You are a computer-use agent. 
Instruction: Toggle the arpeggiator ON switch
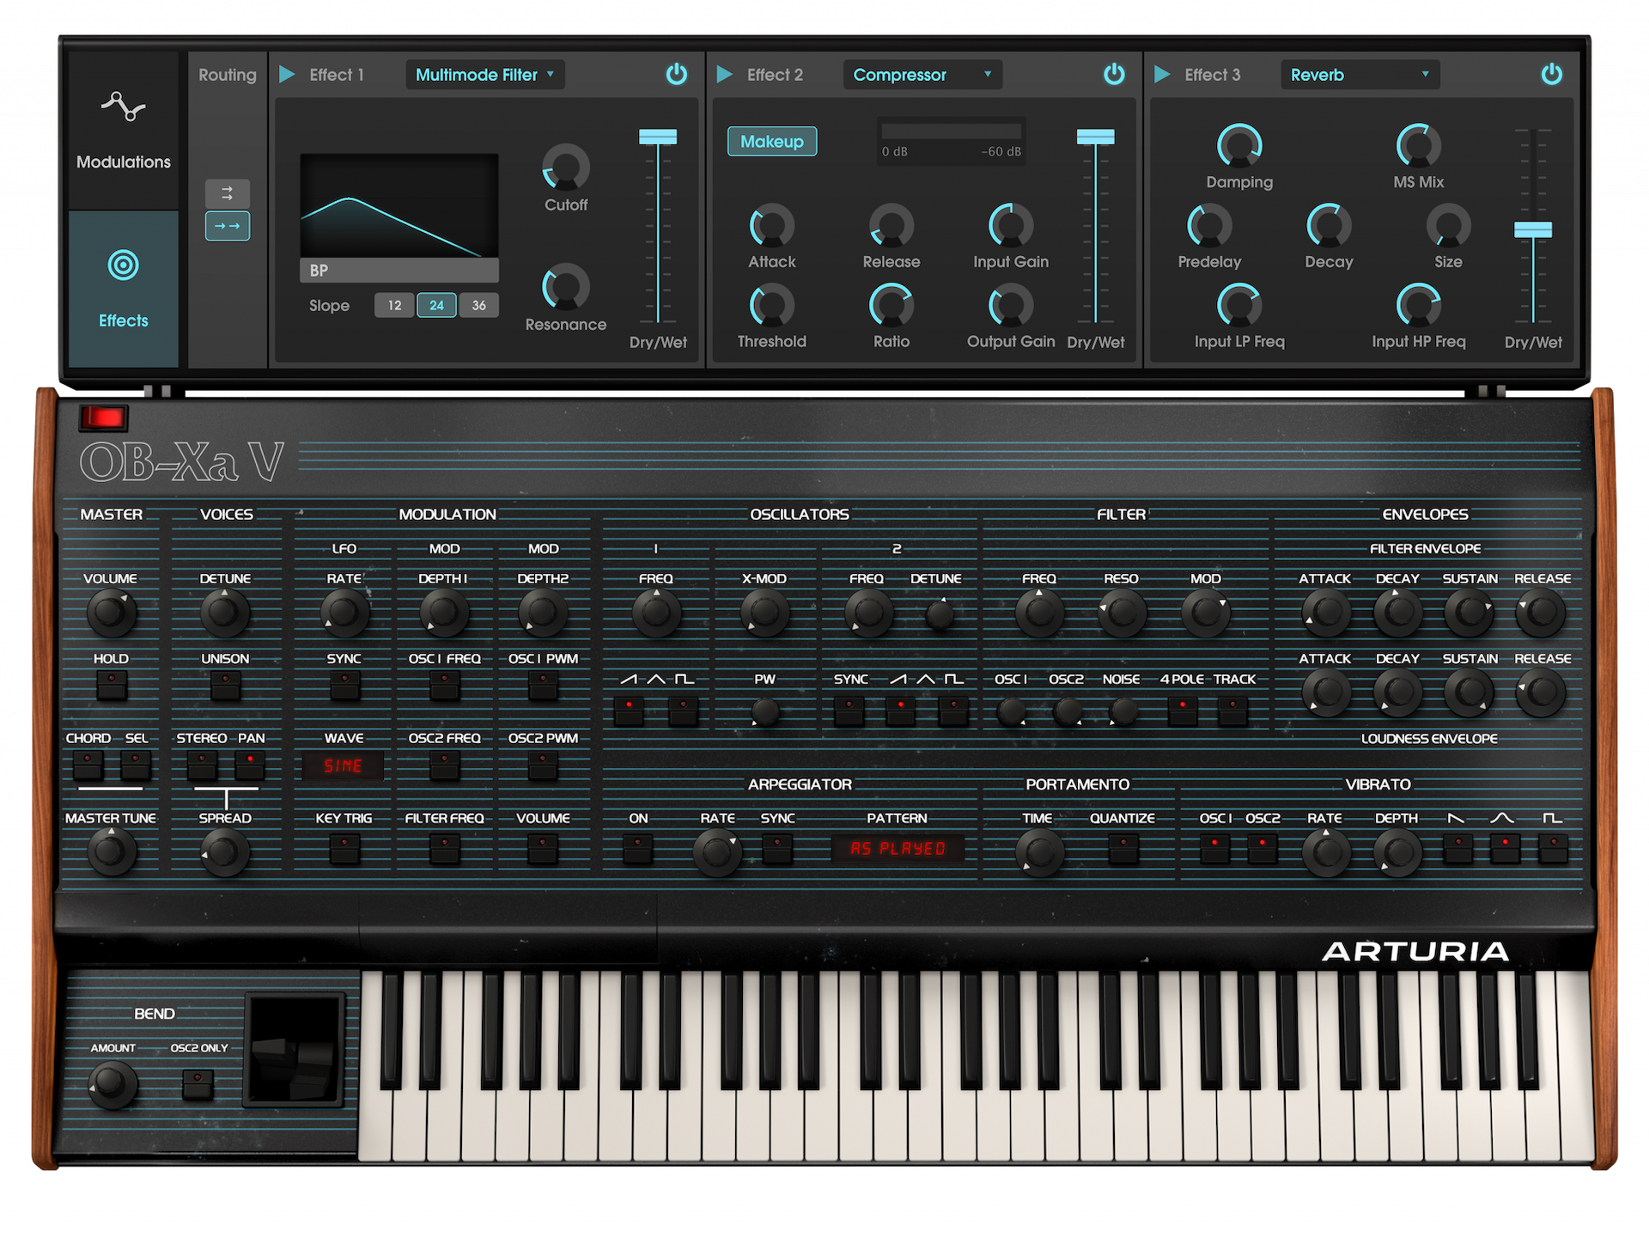coord(637,849)
